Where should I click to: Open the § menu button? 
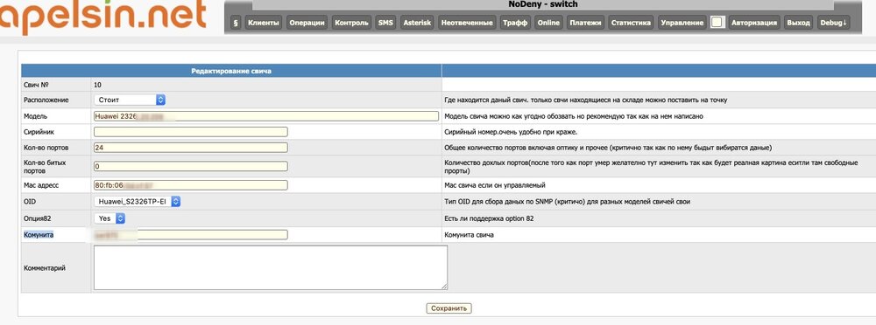tap(235, 23)
